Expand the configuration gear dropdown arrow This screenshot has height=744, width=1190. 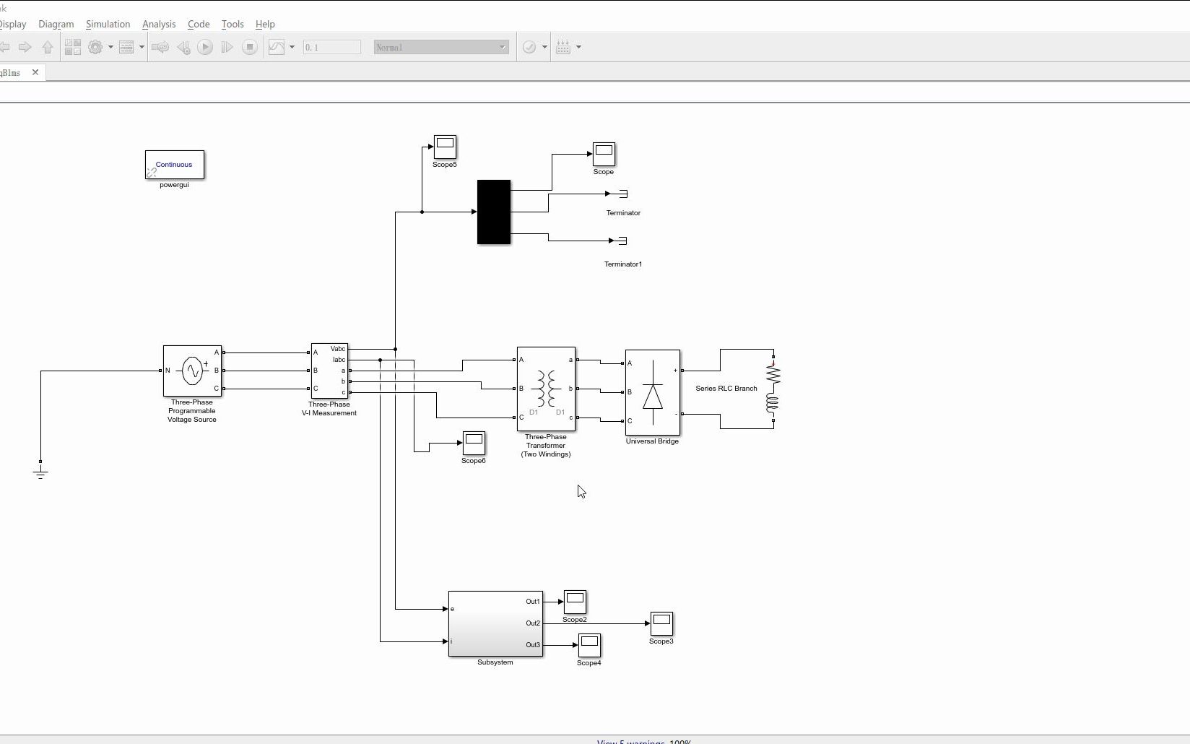tap(110, 47)
